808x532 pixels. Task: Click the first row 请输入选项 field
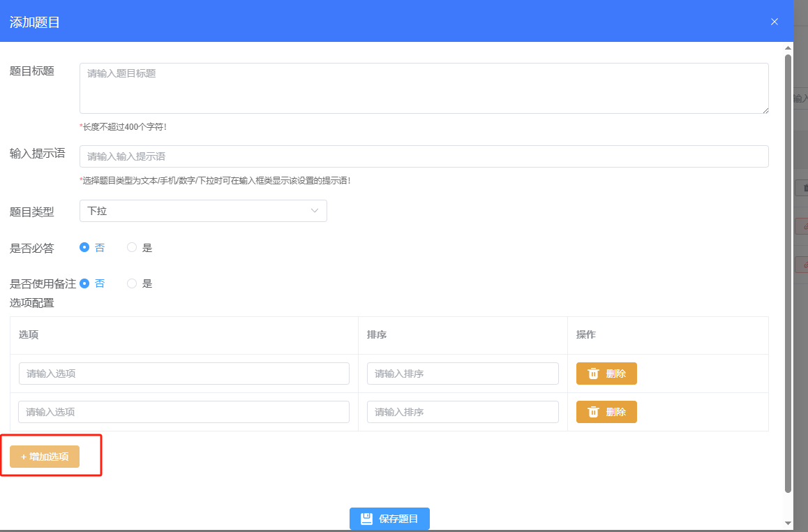click(184, 374)
